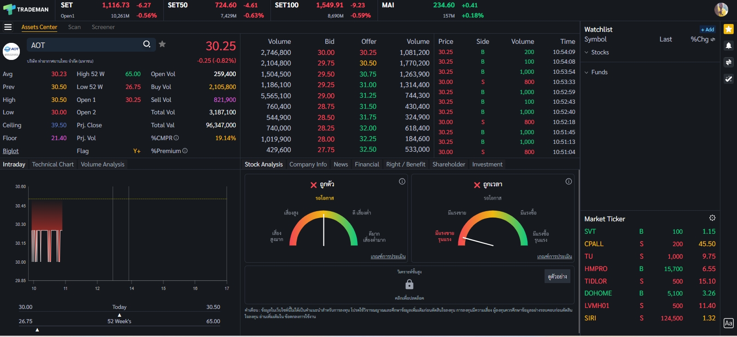
Task: Open Market Ticker settings gear
Action: (712, 218)
